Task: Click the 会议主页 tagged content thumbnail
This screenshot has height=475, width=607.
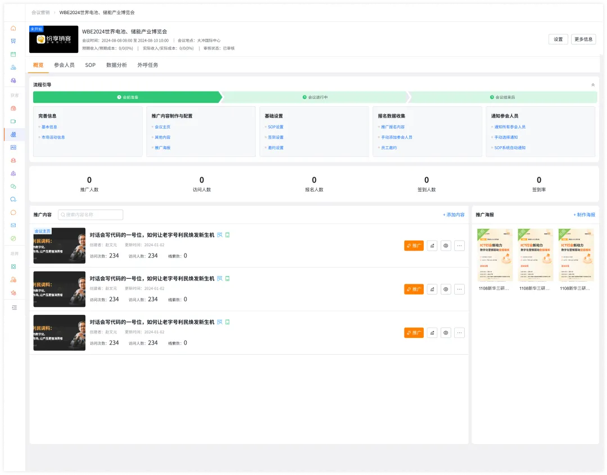Action: pyautogui.click(x=59, y=246)
